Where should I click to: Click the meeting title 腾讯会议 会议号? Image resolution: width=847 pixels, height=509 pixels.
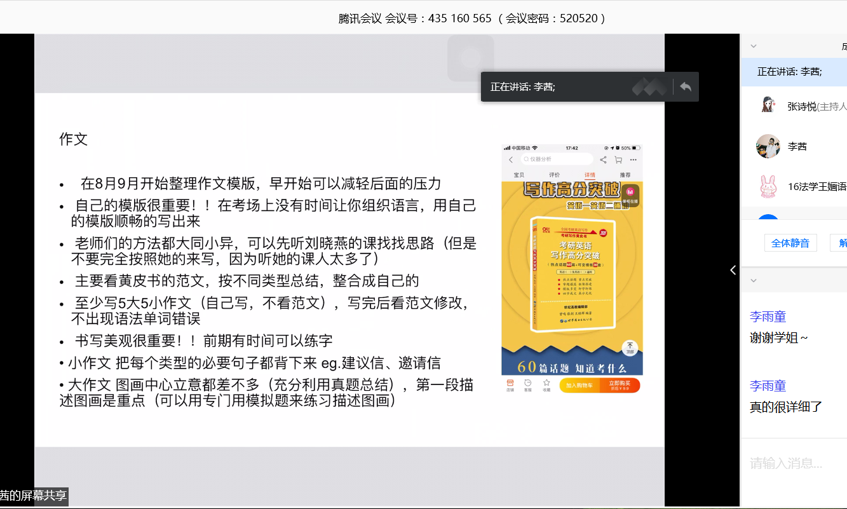coord(472,18)
